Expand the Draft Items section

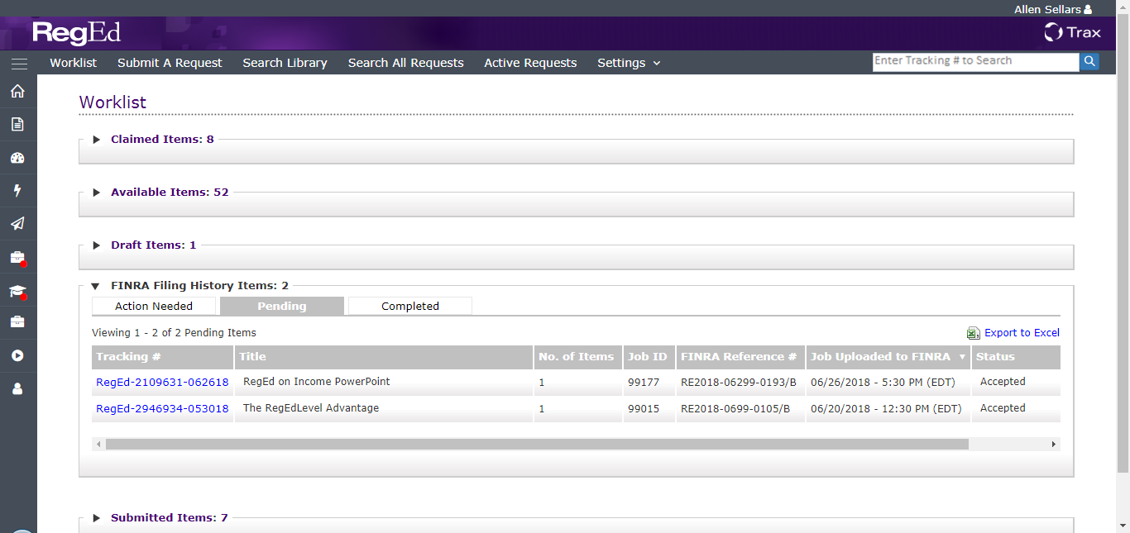[96, 245]
